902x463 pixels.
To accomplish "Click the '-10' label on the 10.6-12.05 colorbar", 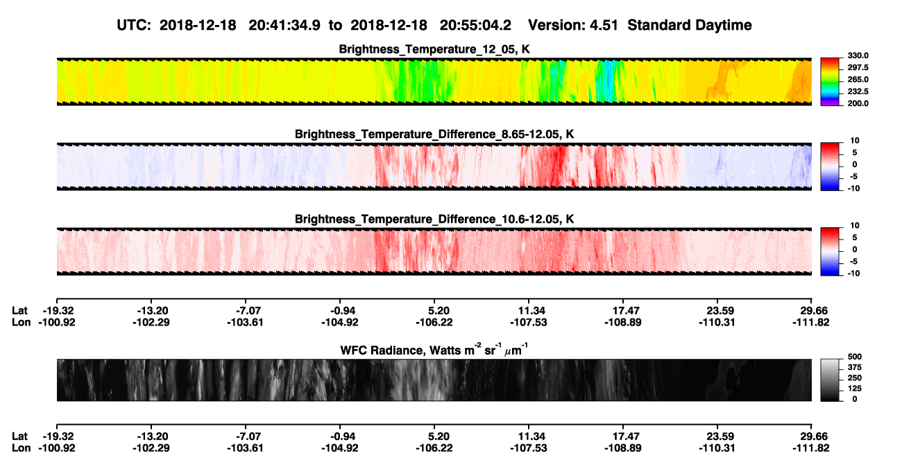I will coord(853,273).
